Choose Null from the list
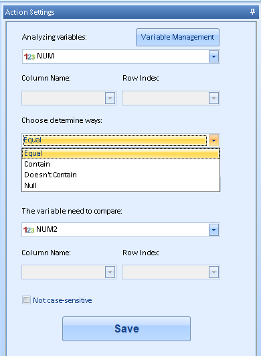The image size is (261, 356). pos(120,185)
